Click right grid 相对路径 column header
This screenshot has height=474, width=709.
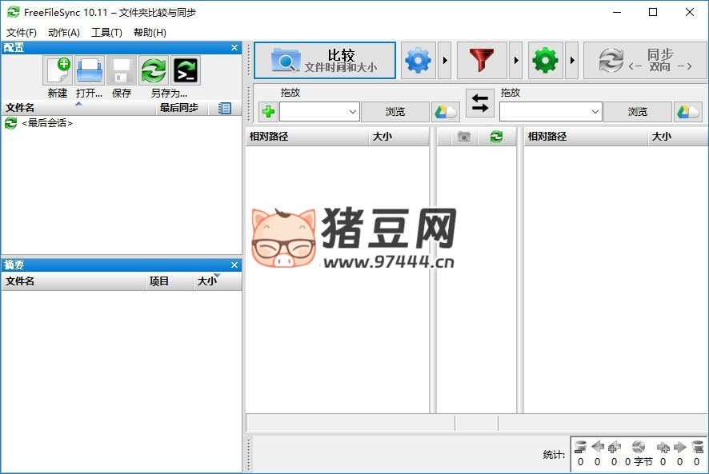(x=586, y=137)
